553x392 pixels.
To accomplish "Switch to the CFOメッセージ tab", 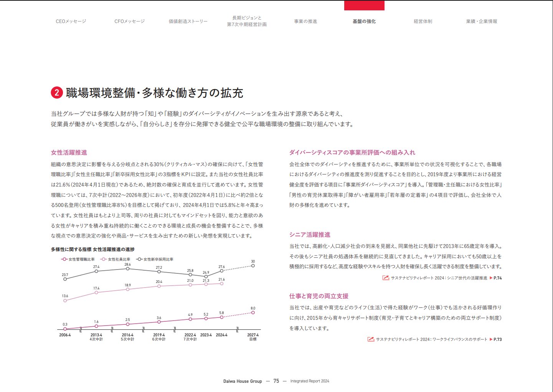I will [130, 22].
